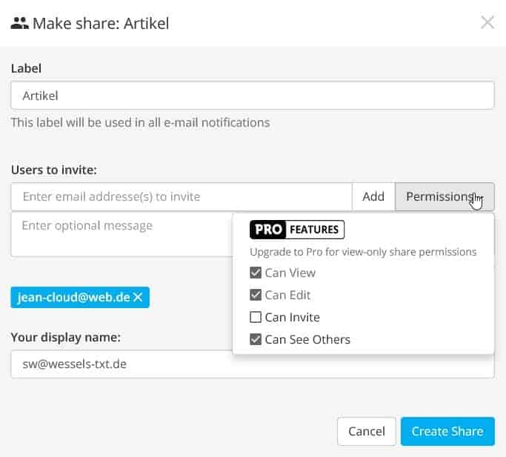This screenshot has height=457, width=506.
Task: Click the display name field
Action: coord(253,364)
